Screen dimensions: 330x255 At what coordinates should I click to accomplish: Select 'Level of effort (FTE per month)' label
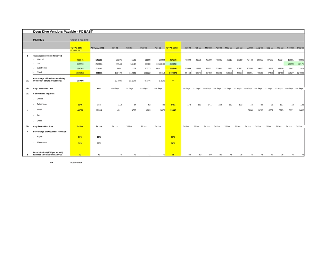point(48,154)
